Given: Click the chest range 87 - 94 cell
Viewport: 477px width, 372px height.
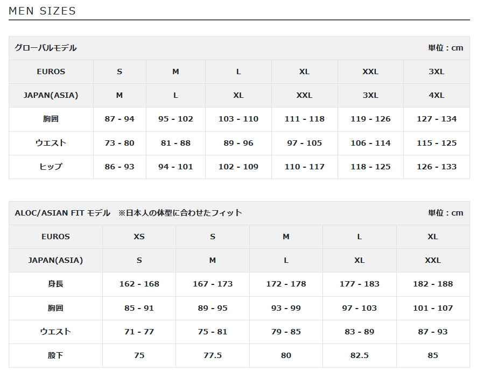Looking at the screenshot, I should (120, 119).
